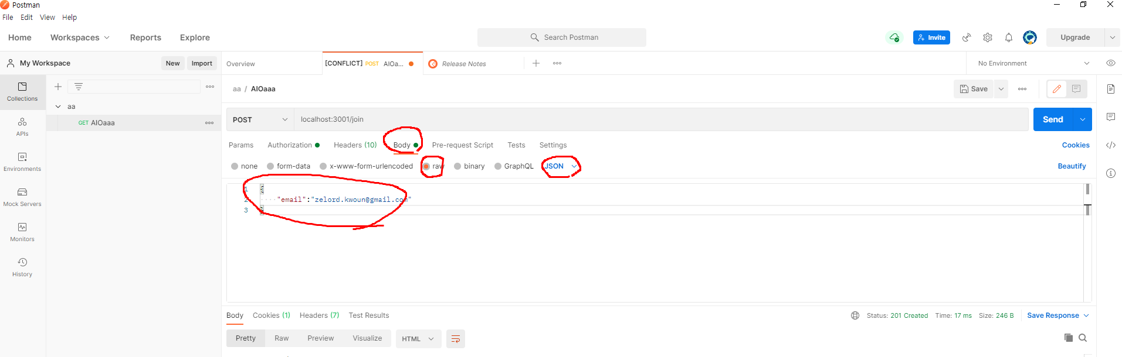Open the File menu

tap(8, 18)
